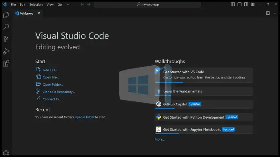Open the Edit menu
Viewport: 280px width, 157px height.
[x=22, y=4]
